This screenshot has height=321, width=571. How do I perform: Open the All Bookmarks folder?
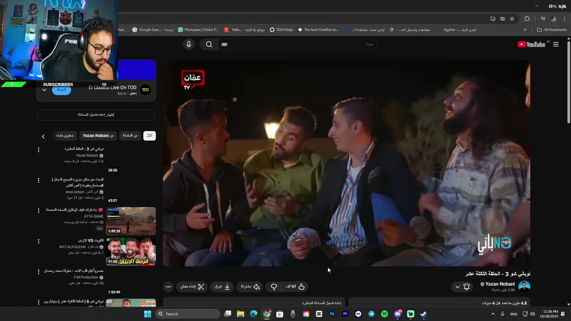(552, 30)
